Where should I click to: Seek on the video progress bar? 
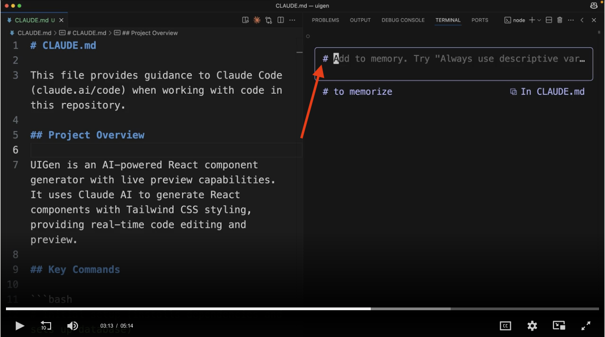pyautogui.click(x=302, y=309)
